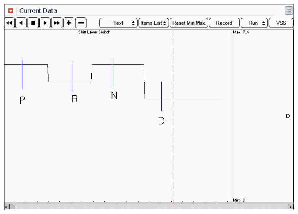Click the blue marker line above the D label
Viewport: 298px width, 214px height.
(161, 90)
